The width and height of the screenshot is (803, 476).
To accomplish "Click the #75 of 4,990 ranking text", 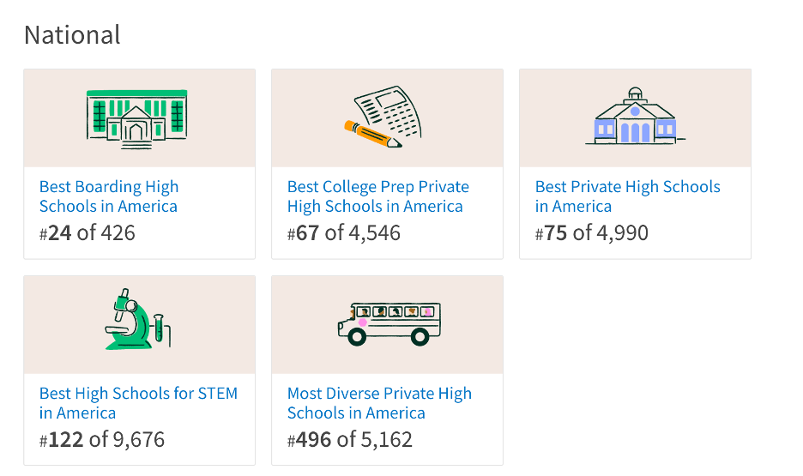I will 591,233.
